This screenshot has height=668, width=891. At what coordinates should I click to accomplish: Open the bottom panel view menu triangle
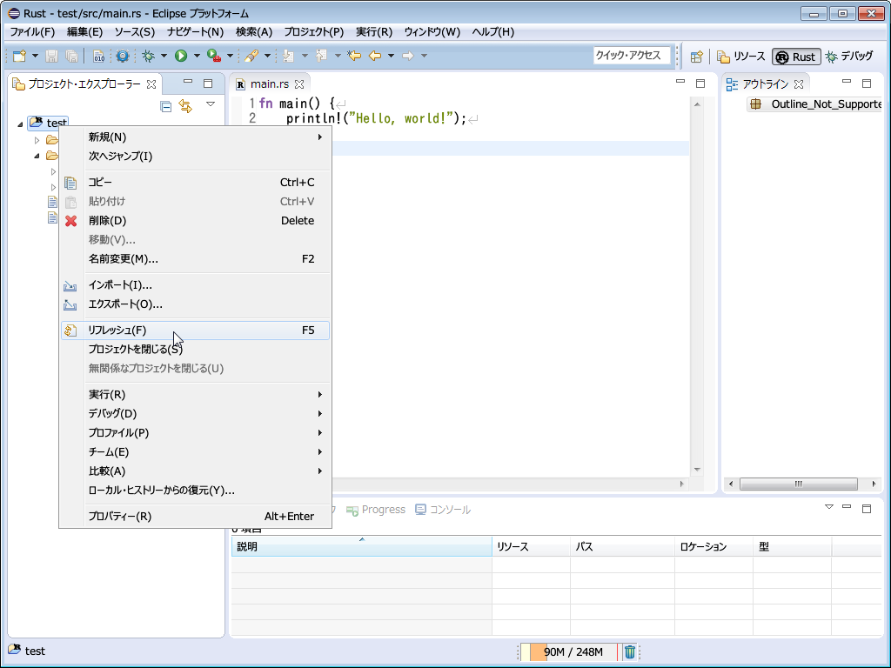click(x=828, y=507)
